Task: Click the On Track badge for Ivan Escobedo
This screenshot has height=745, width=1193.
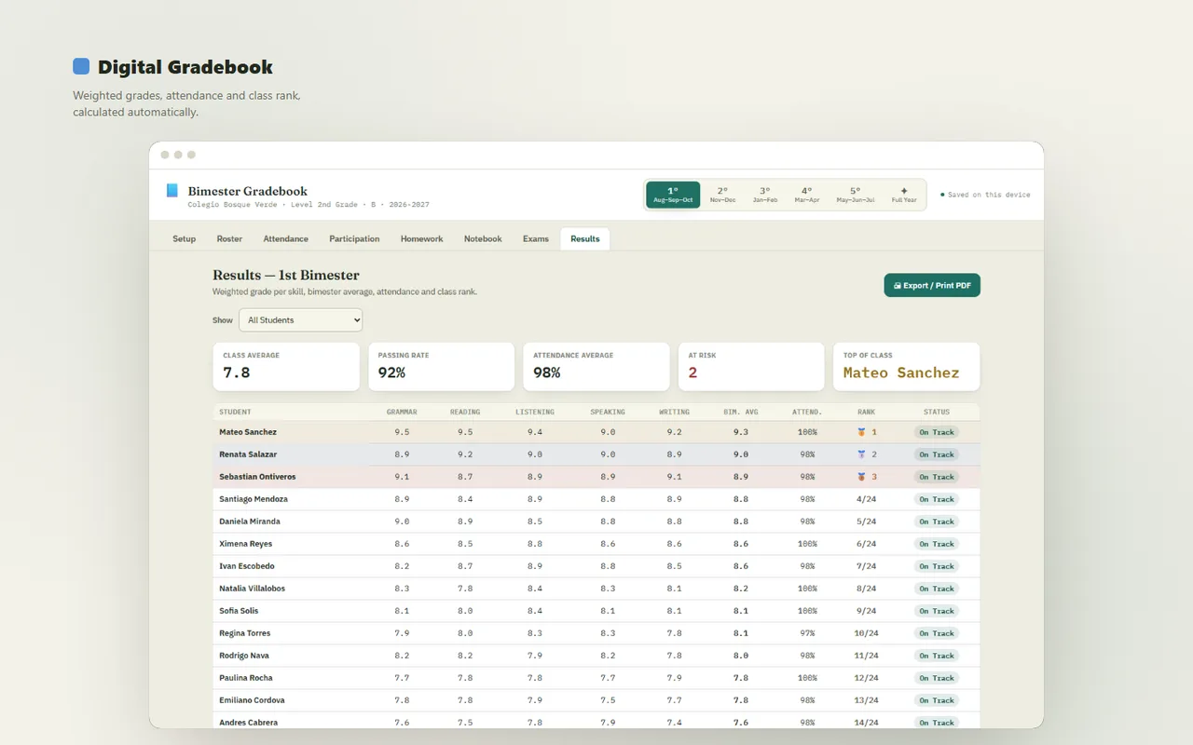Action: 937,566
